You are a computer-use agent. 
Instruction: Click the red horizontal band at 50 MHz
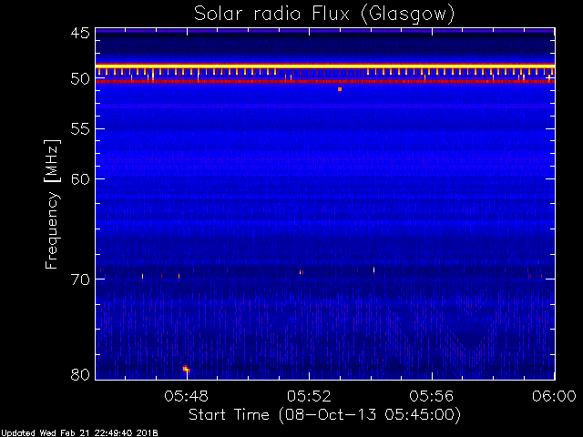325,81
